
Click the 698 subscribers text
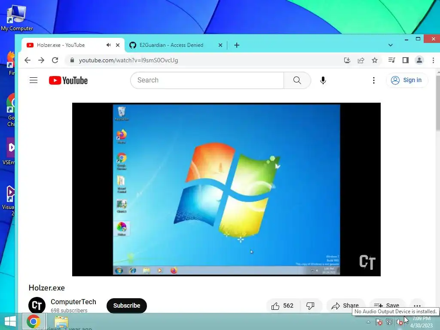(x=69, y=310)
